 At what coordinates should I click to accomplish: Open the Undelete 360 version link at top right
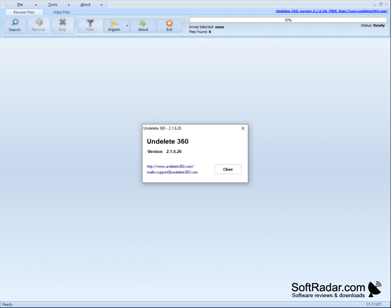(332, 11)
